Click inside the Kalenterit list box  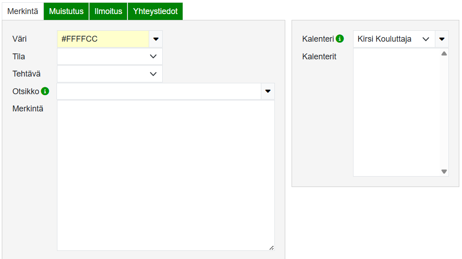[396, 112]
